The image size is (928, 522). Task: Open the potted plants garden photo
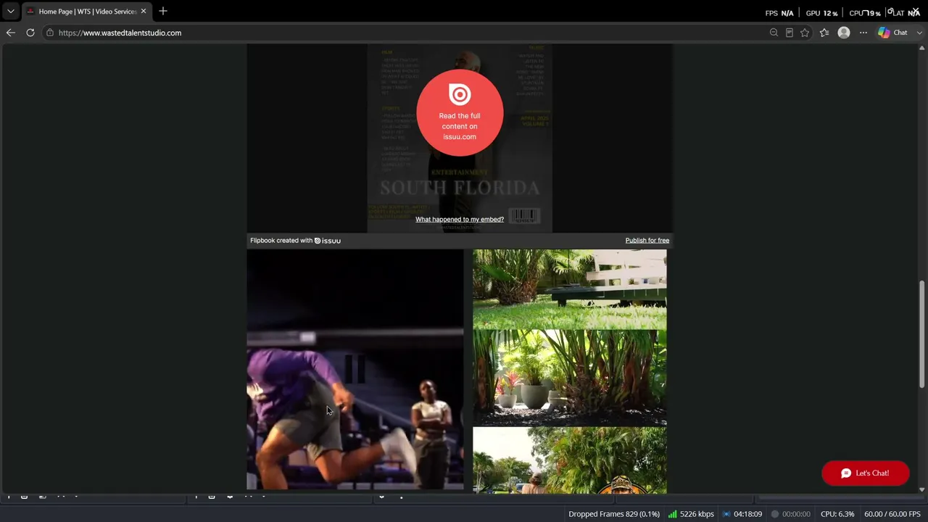click(x=570, y=378)
